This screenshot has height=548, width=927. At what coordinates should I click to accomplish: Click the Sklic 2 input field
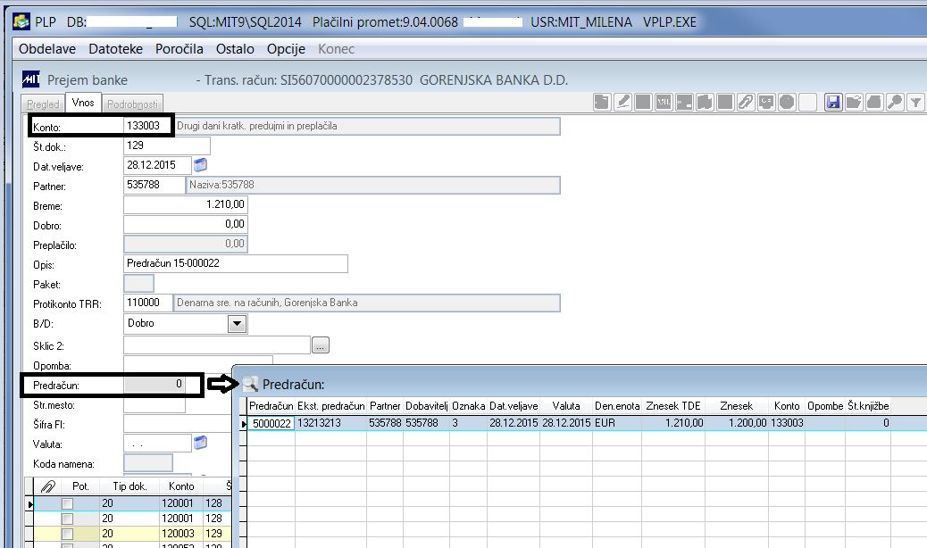[217, 345]
